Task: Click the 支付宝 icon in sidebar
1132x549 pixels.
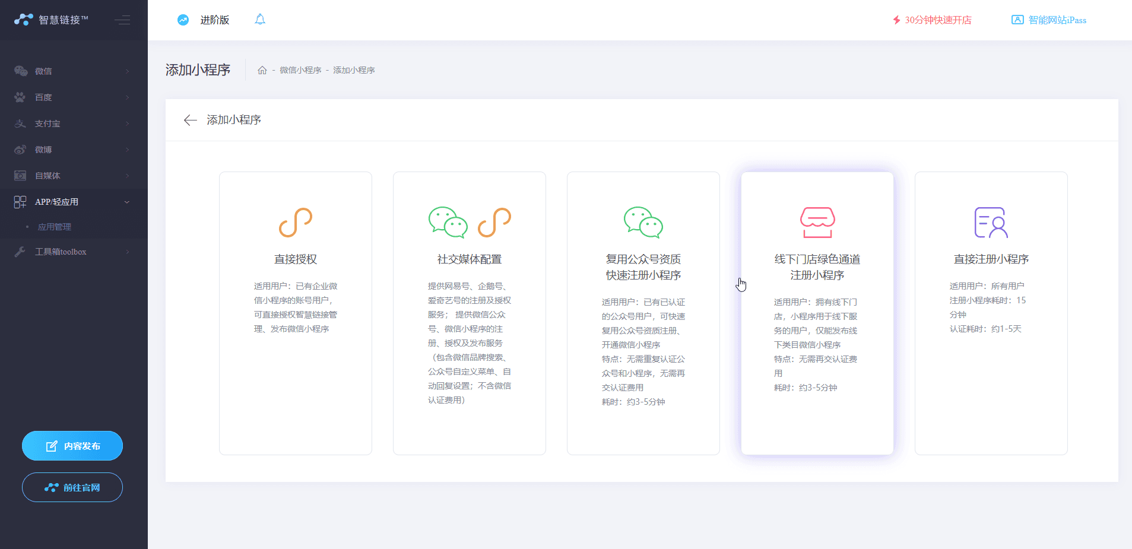Action: point(20,123)
